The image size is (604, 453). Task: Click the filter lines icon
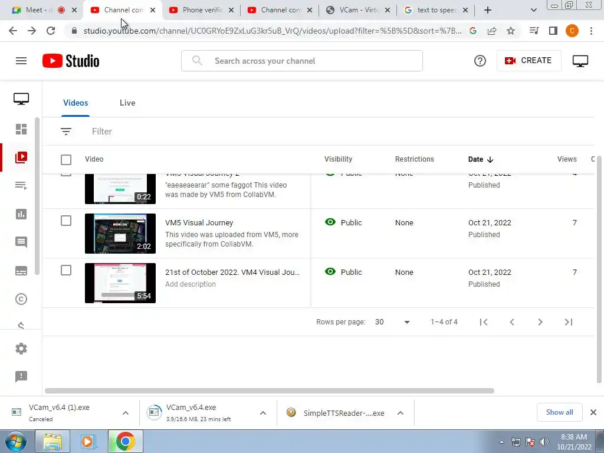[x=66, y=132]
